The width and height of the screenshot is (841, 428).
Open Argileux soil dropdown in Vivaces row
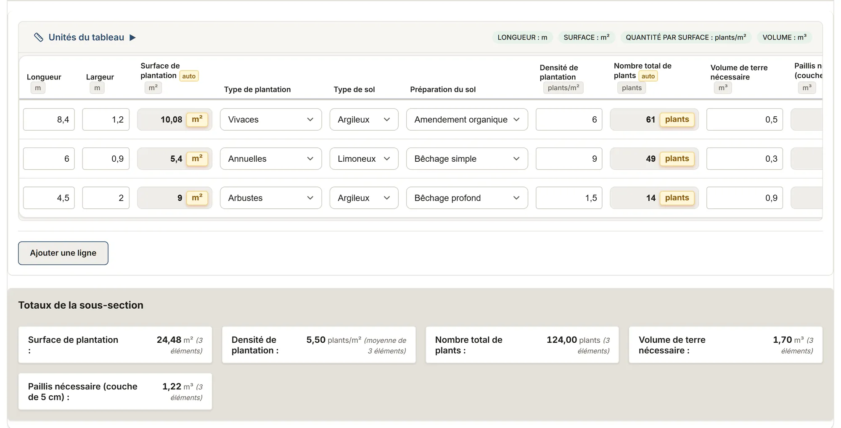(x=364, y=119)
